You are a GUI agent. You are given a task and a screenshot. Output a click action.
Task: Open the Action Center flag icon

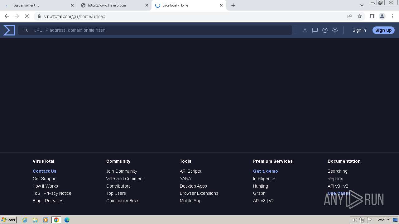point(369,220)
